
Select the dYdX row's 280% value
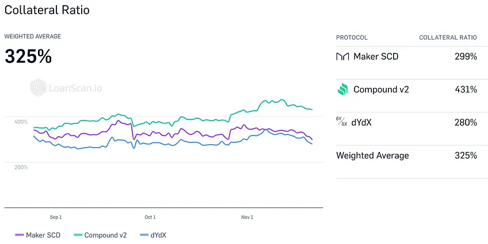(466, 123)
